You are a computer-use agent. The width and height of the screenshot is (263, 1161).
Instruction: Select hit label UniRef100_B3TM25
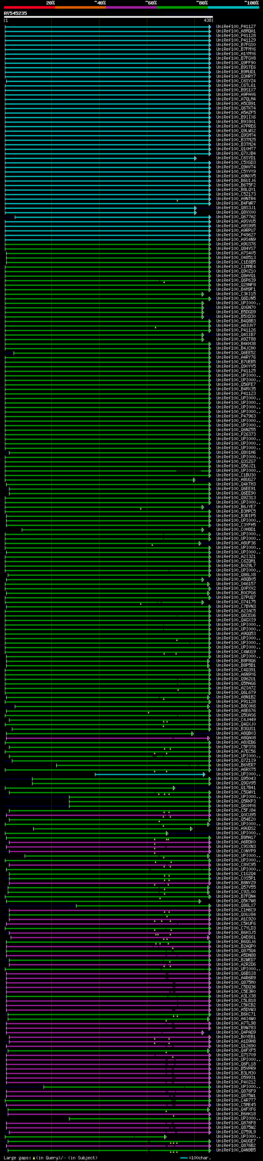tap(236, 140)
